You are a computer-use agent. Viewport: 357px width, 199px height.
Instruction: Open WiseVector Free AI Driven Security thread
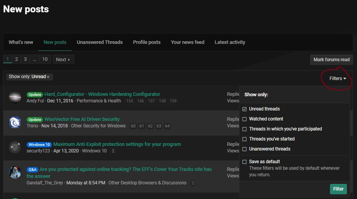(82, 119)
